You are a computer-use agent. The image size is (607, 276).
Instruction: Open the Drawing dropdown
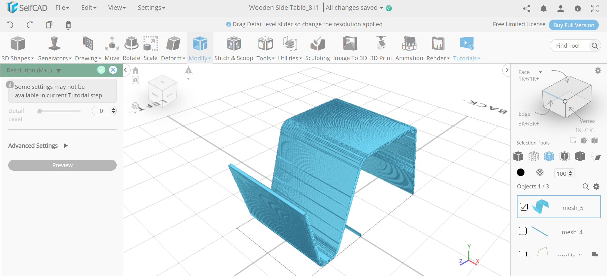(88, 48)
